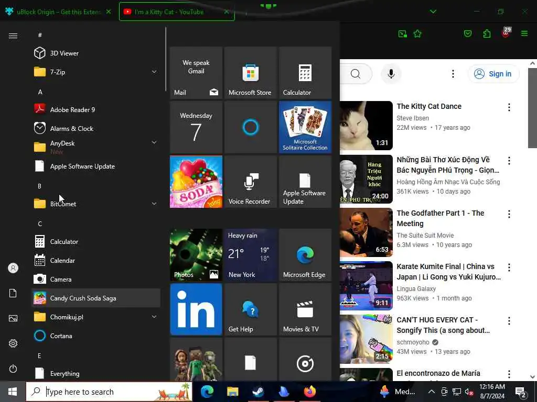Click the YouTube search magnifier
Viewport: 537px width, 402px height.
tap(356, 74)
